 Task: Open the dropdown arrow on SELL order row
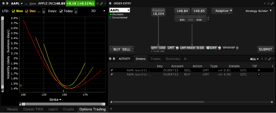(259, 70)
